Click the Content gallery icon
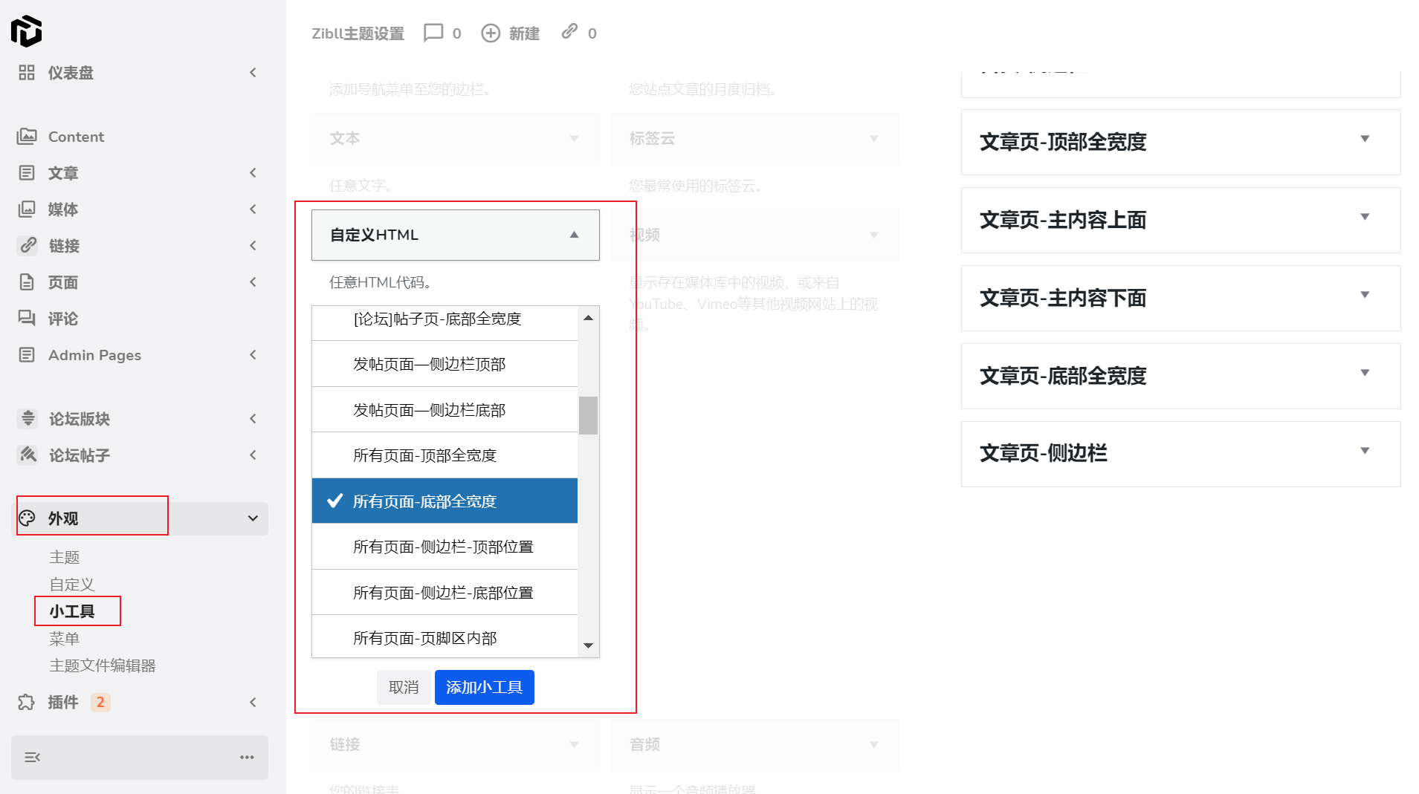1419x794 pixels. 27,137
